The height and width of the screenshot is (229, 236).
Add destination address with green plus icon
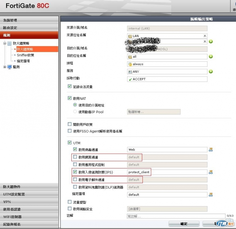(211, 56)
